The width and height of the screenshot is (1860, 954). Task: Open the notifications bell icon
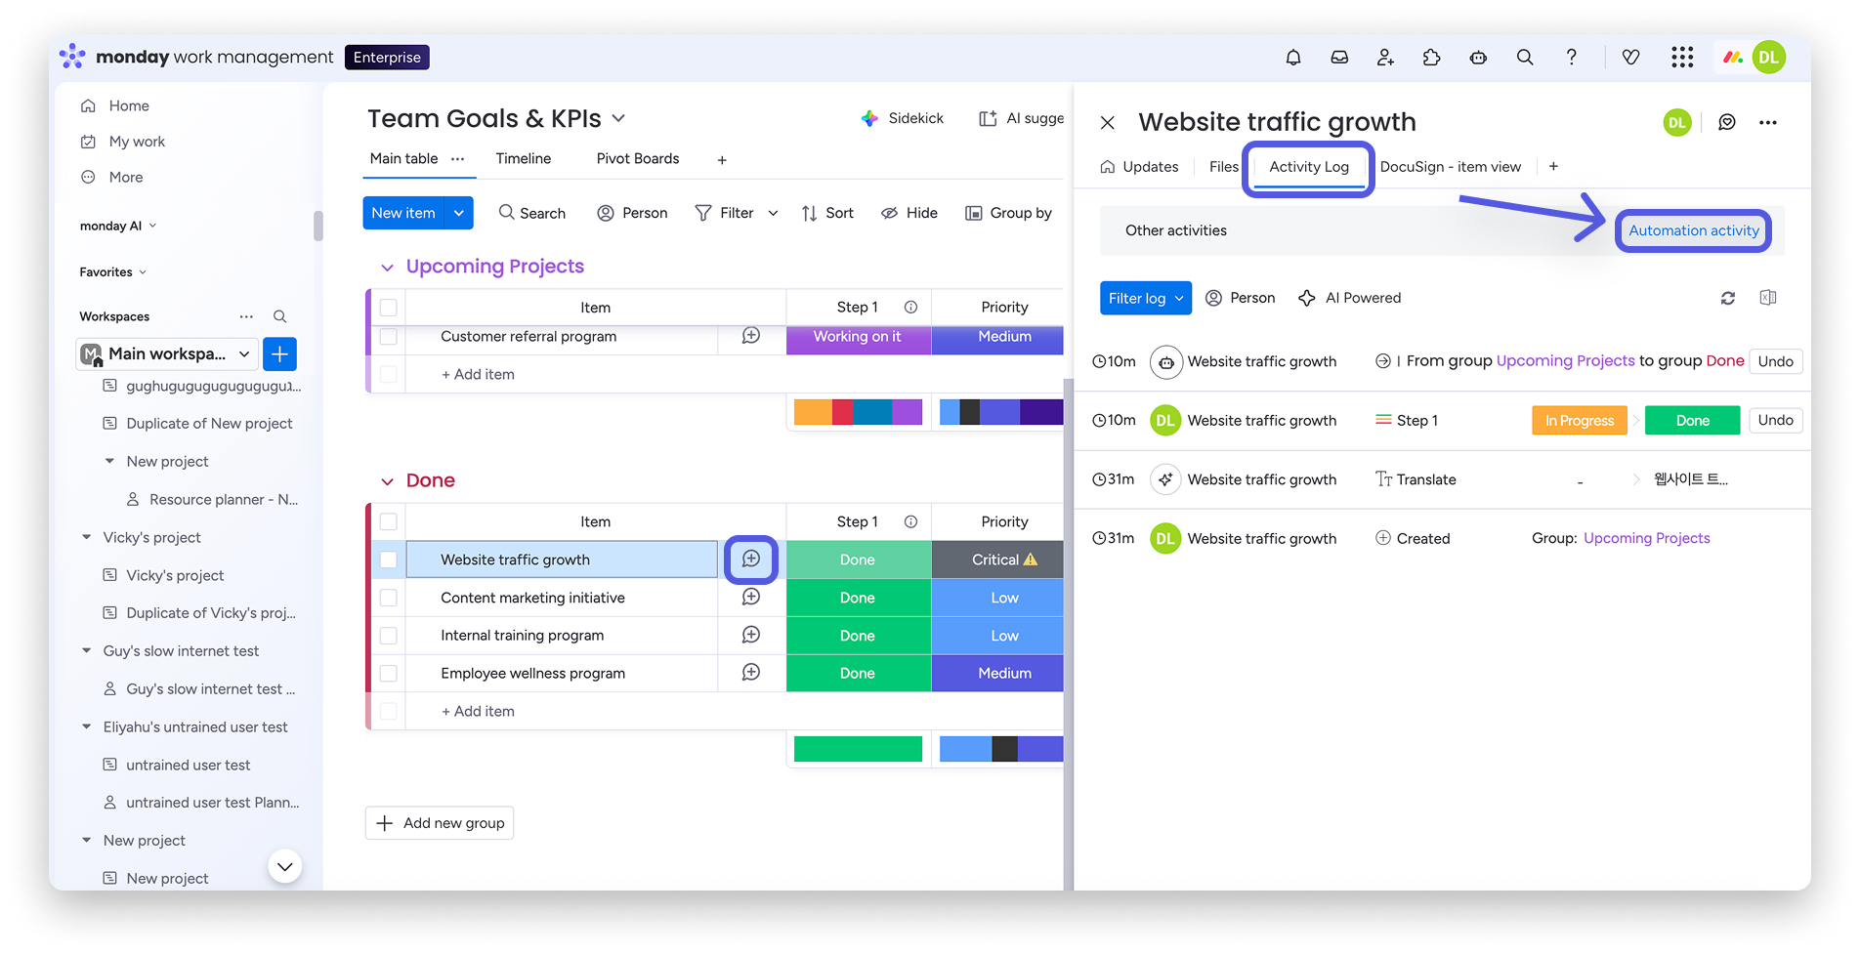click(x=1292, y=58)
